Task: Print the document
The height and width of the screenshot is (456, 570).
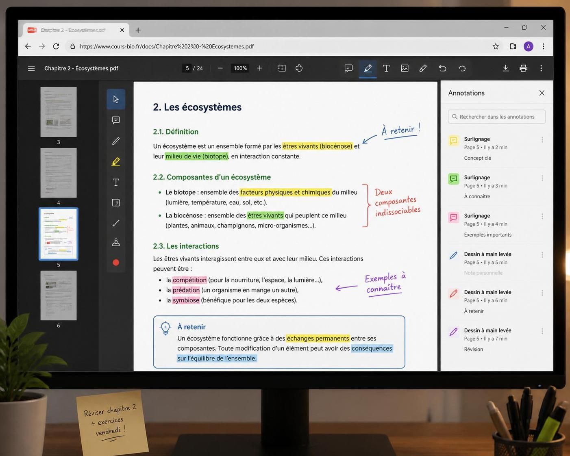Action: 523,68
